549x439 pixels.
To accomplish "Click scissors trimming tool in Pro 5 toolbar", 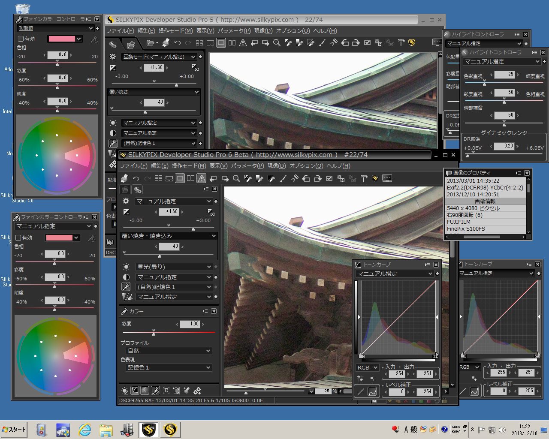I will pos(333,43).
